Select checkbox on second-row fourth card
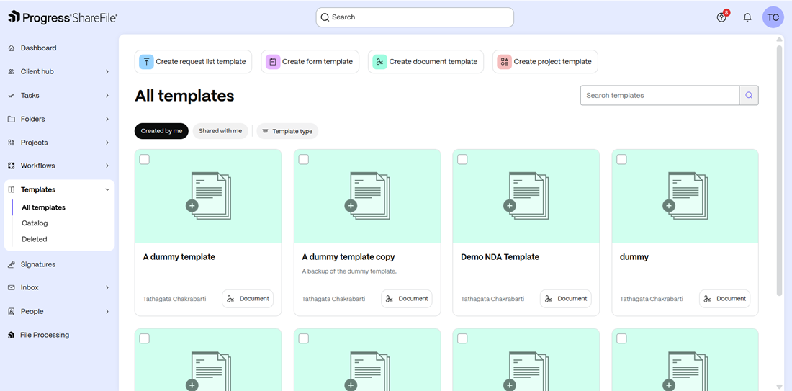This screenshot has width=792, height=391. tap(622, 338)
